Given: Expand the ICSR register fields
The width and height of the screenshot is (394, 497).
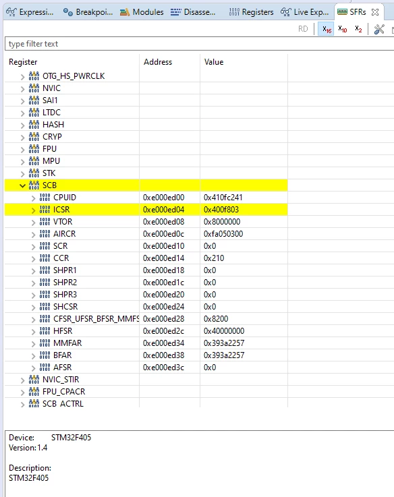Looking at the screenshot, I should pos(33,210).
